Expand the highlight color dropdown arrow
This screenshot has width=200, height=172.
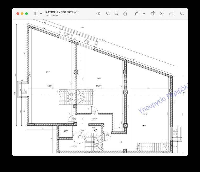[144, 14]
